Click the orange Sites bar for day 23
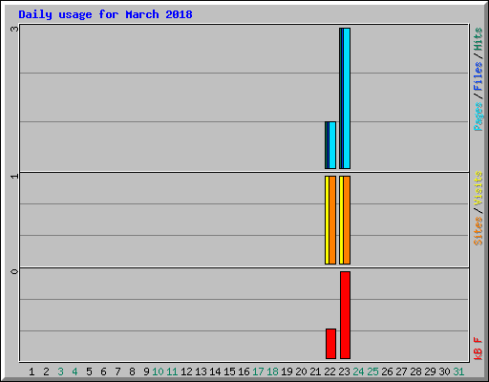 [x=347, y=220]
